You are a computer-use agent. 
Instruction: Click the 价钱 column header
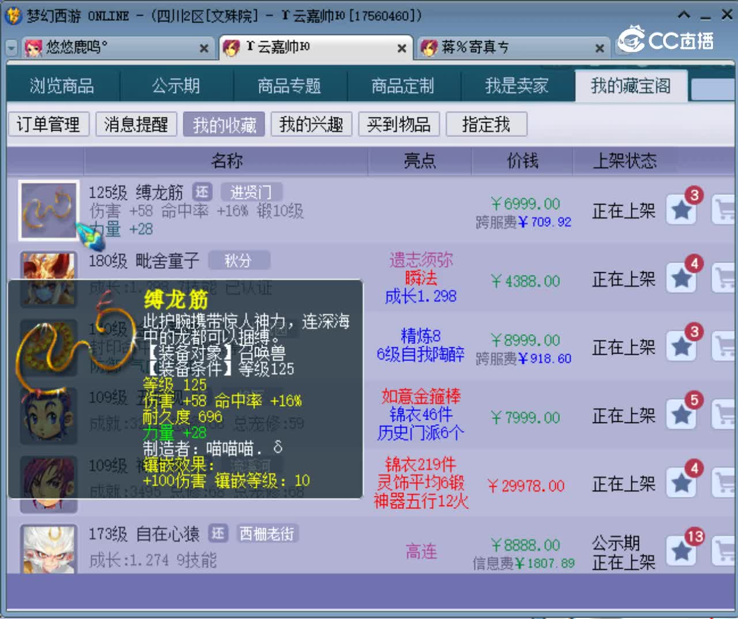coord(522,161)
